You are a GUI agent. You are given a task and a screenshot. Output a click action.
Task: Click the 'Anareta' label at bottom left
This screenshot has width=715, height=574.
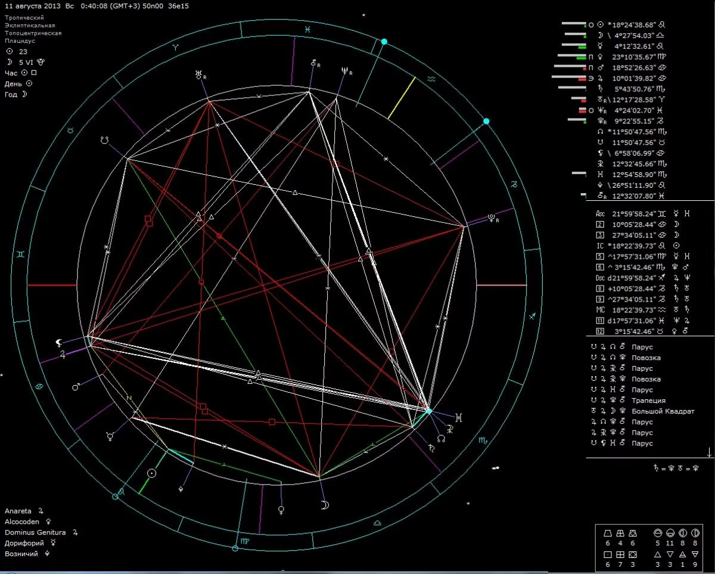tap(18, 511)
